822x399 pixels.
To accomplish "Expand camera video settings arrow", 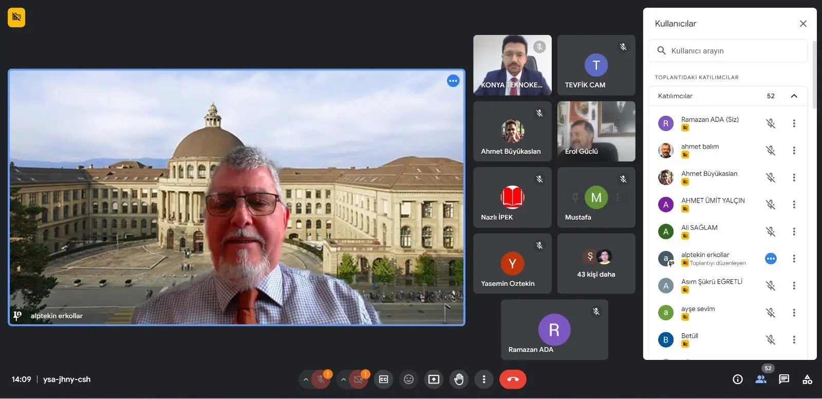I will pyautogui.click(x=343, y=379).
